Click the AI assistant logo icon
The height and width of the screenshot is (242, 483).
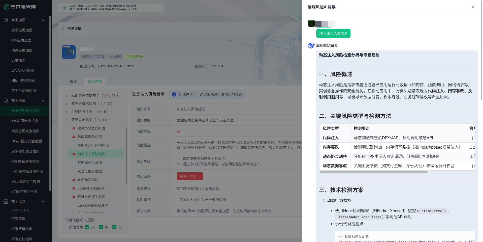coord(311,46)
